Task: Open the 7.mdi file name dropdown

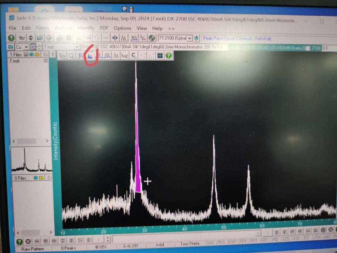Action: 77,47
